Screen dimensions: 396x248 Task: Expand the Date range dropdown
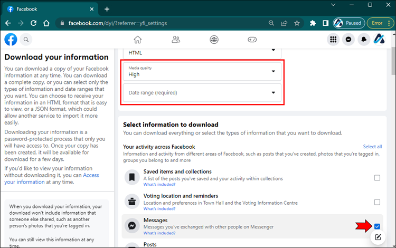pyautogui.click(x=202, y=93)
